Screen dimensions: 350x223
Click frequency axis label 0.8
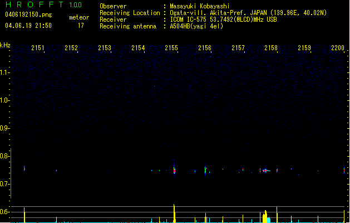(4, 156)
